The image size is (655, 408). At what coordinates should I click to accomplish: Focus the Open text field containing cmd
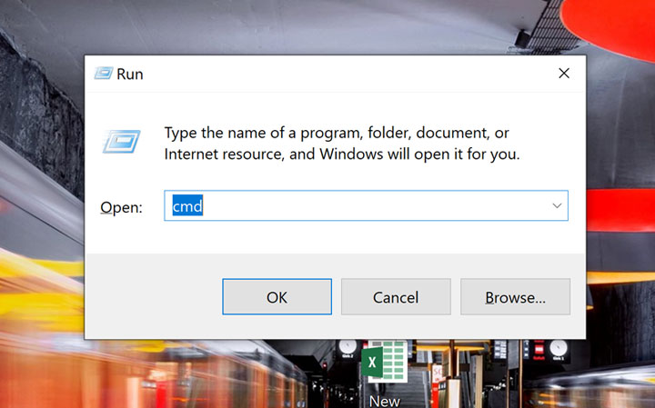366,205
